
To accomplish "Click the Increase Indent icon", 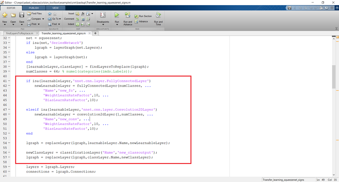I will click(x=83, y=24).
